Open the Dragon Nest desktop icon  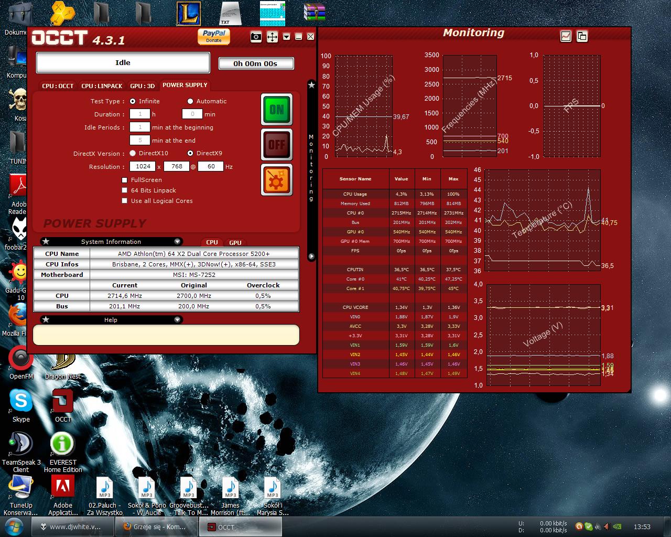point(63,367)
